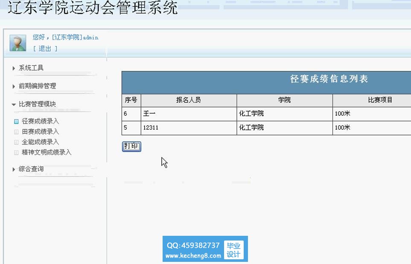Collapse the 比赛管理模块 arrow

pyautogui.click(x=14, y=104)
